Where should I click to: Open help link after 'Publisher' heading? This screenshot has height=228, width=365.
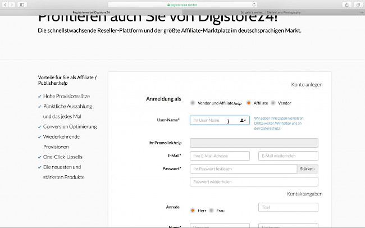pos(63,83)
